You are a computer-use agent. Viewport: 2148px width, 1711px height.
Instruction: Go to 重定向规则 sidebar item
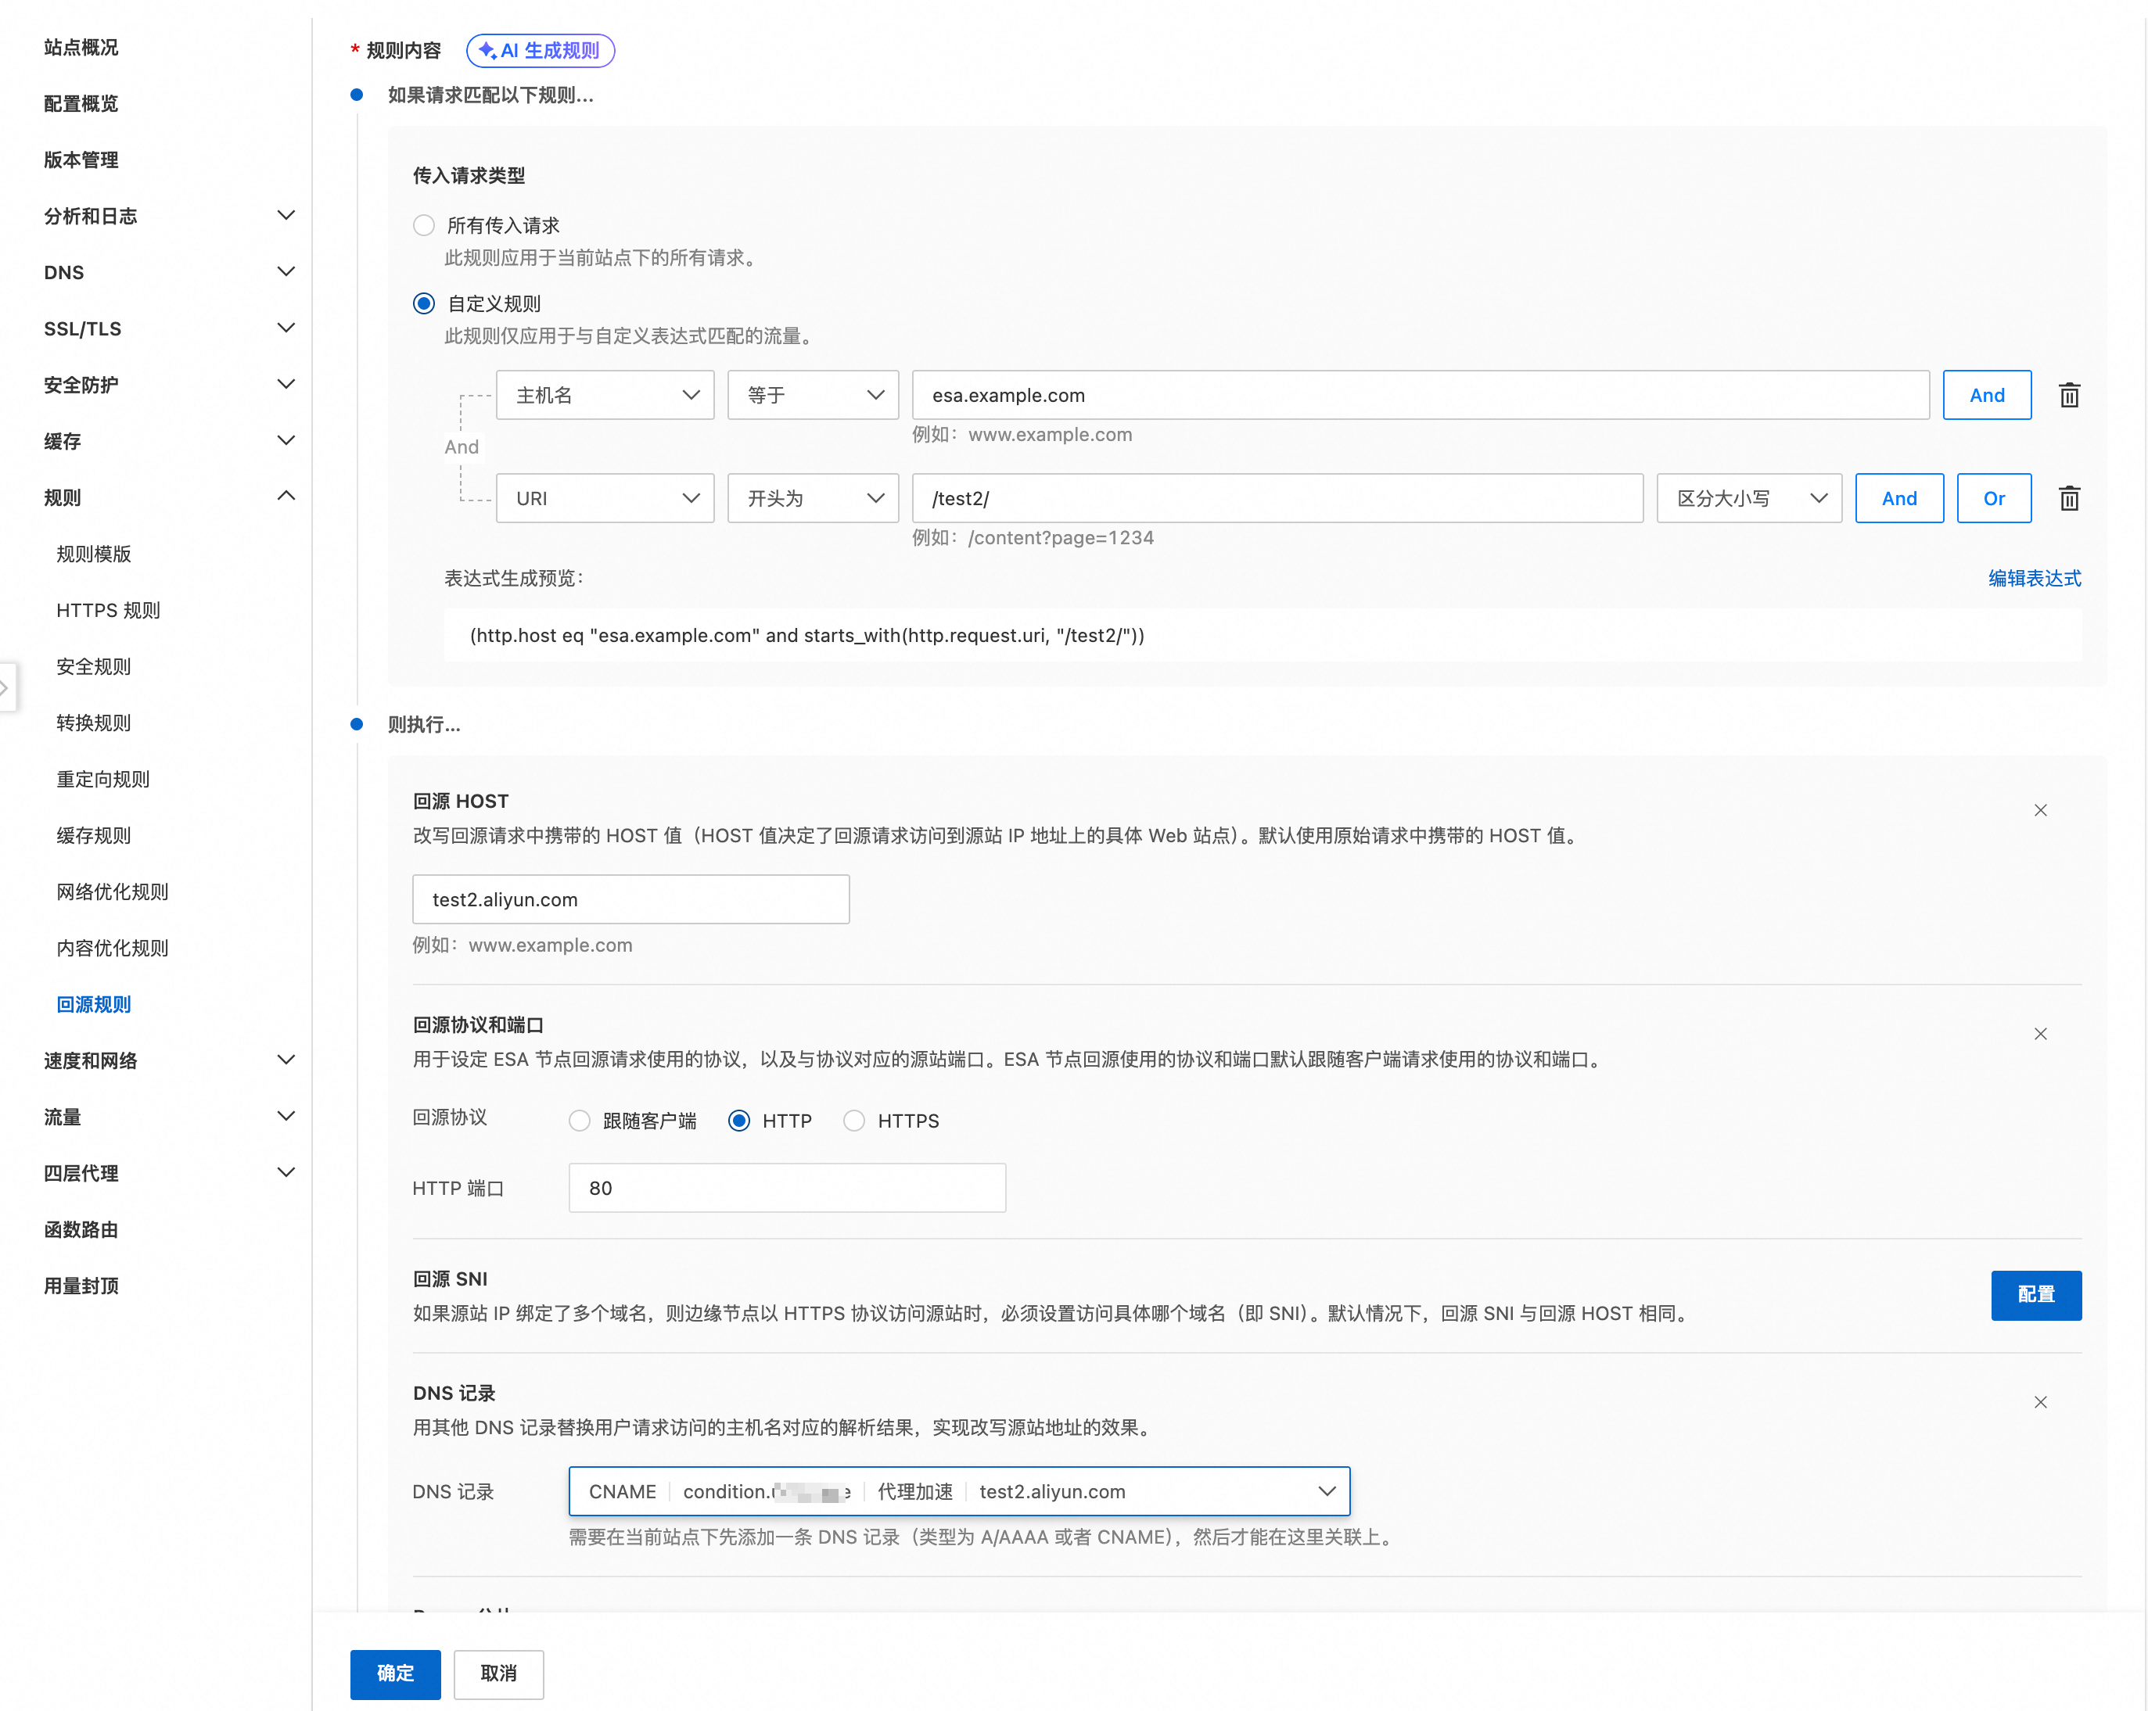pyautogui.click(x=102, y=779)
